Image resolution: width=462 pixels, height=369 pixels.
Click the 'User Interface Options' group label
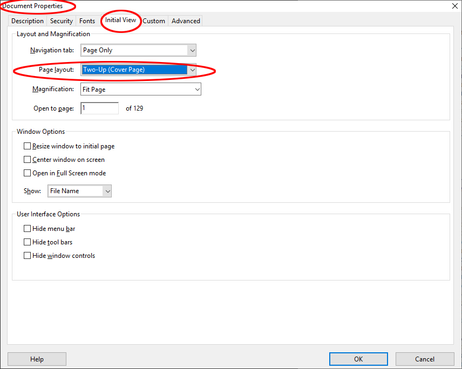click(49, 214)
